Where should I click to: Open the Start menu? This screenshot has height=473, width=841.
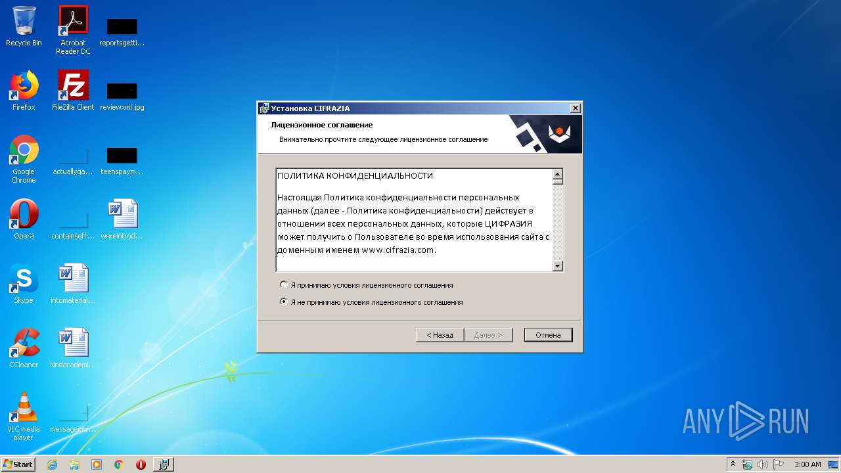click(18, 464)
